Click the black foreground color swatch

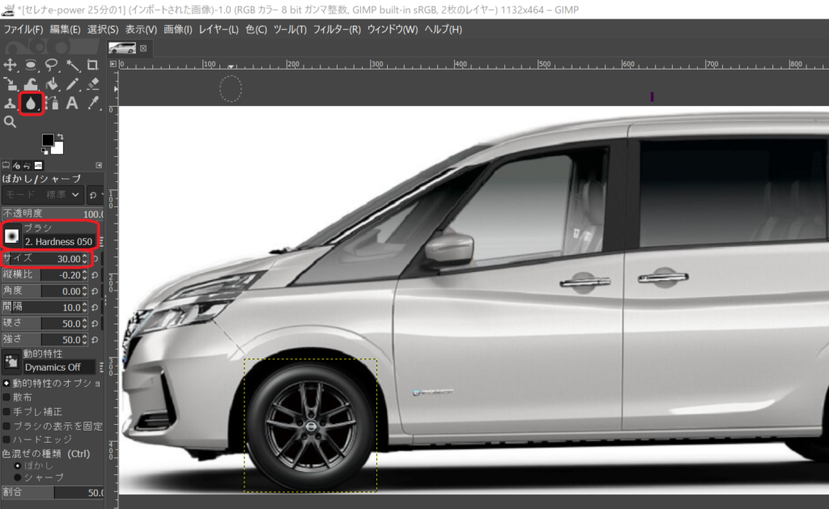(48, 141)
